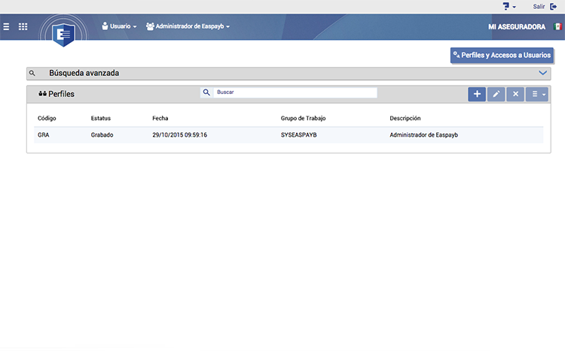Click the Mexico flag icon

[x=557, y=26]
